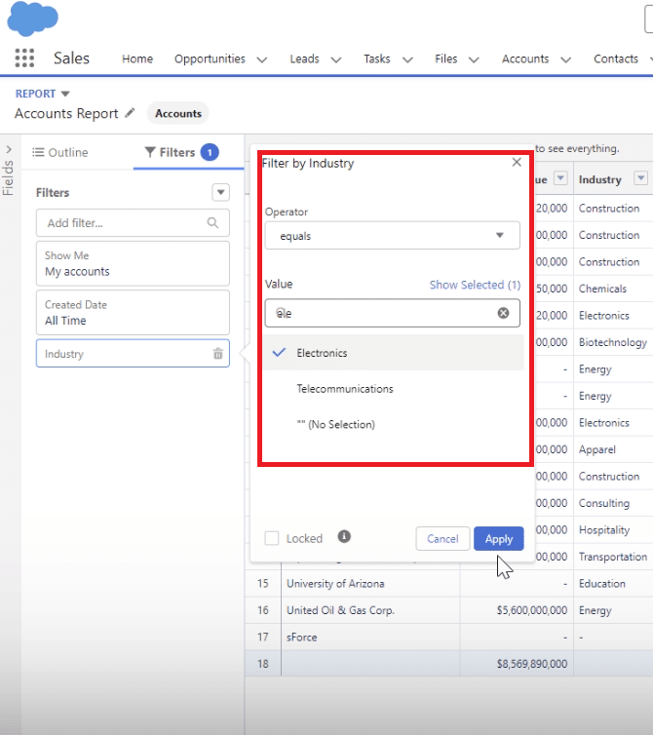Click the Value search input field
Image resolution: width=653 pixels, height=735 pixels.
(x=393, y=313)
